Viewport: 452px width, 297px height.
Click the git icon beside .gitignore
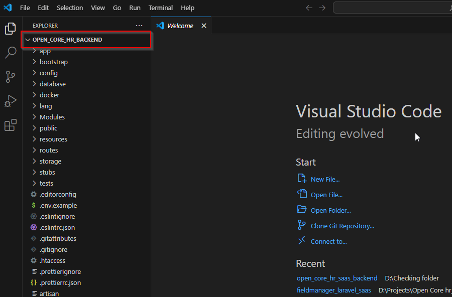34,249
